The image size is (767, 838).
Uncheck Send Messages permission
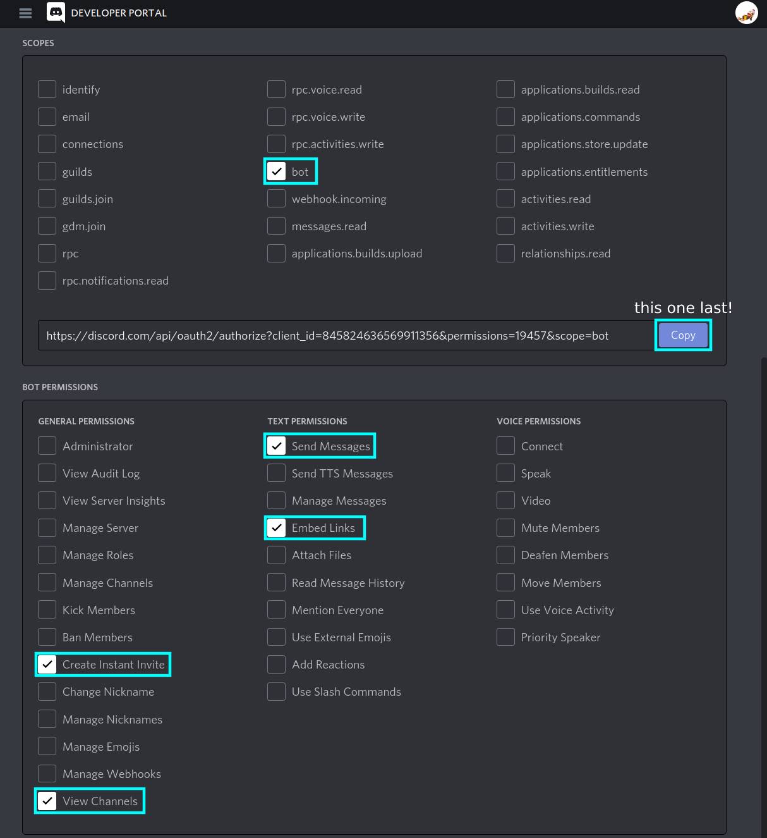276,446
